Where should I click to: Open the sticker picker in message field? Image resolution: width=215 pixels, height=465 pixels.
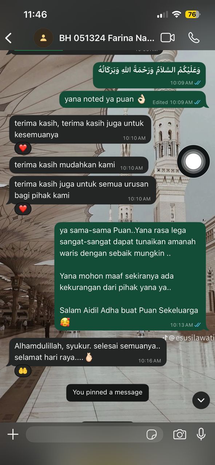point(151,434)
